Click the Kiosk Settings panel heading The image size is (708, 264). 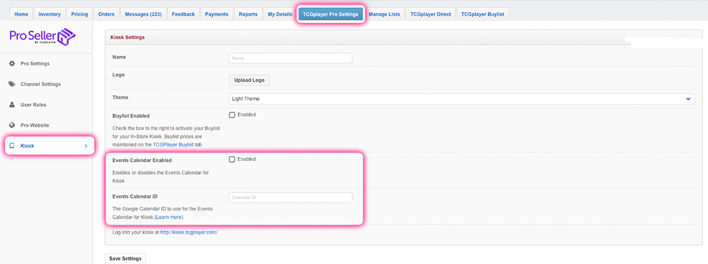pos(127,37)
